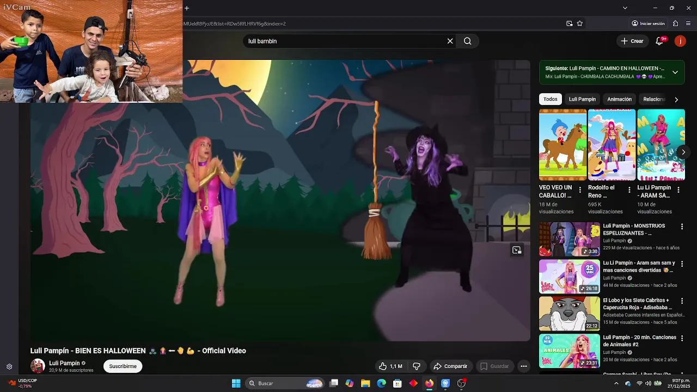Select the Relacionados filter chip
The height and width of the screenshot is (392, 697).
coord(654,99)
